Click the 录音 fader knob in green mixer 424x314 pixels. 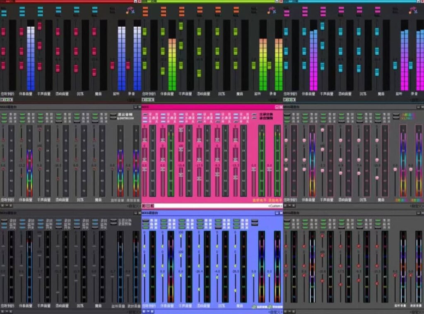tap(269, 65)
